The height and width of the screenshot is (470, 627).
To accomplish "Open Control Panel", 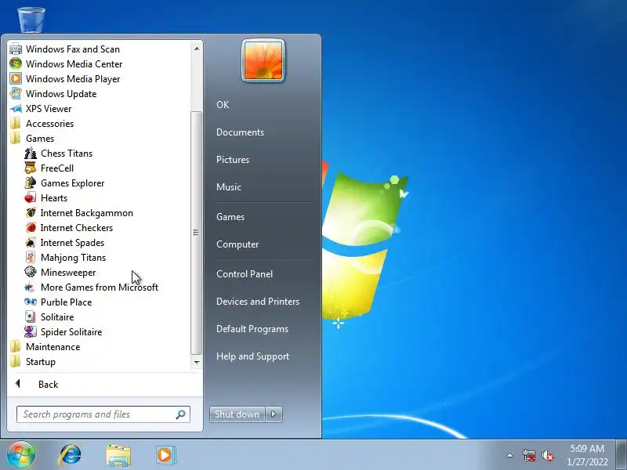I will click(245, 273).
